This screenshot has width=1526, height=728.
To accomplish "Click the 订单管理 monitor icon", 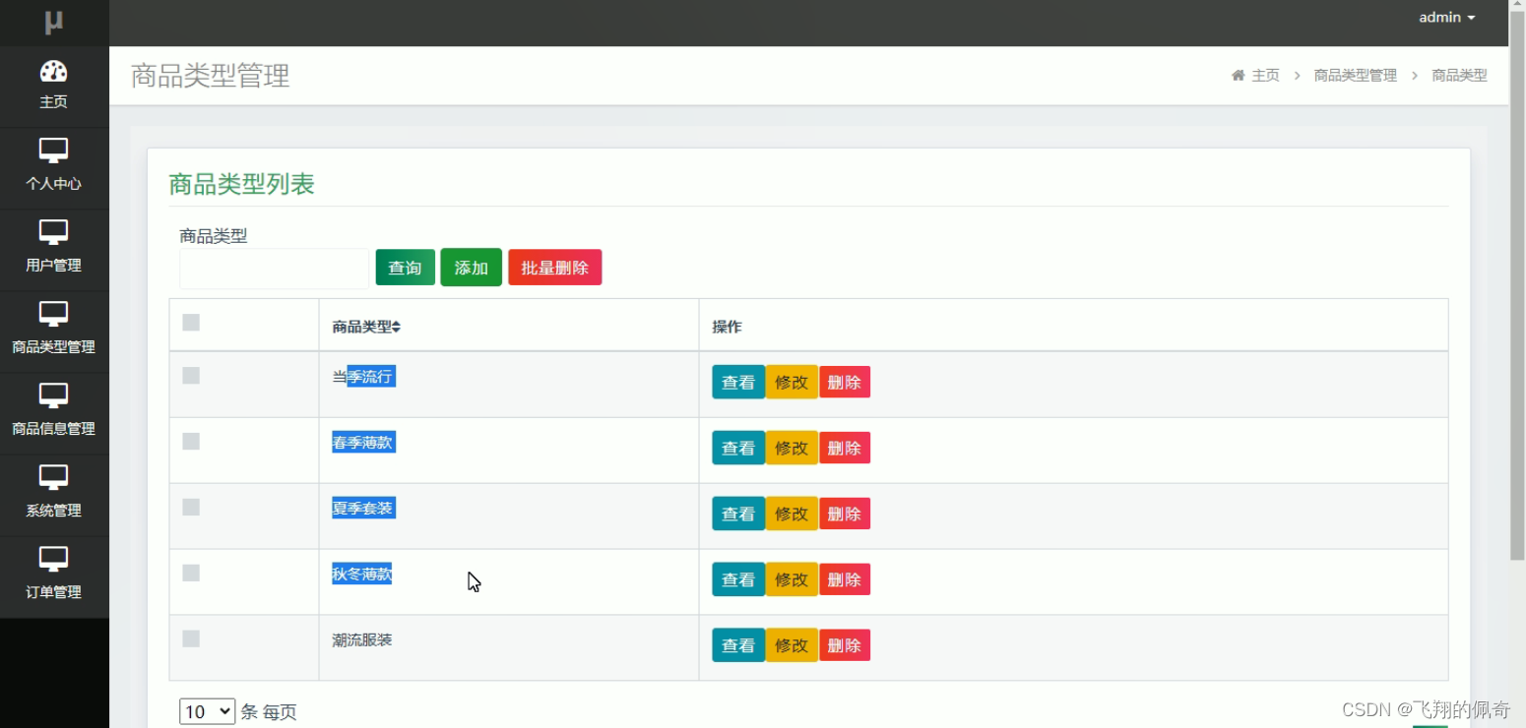I will [53, 560].
